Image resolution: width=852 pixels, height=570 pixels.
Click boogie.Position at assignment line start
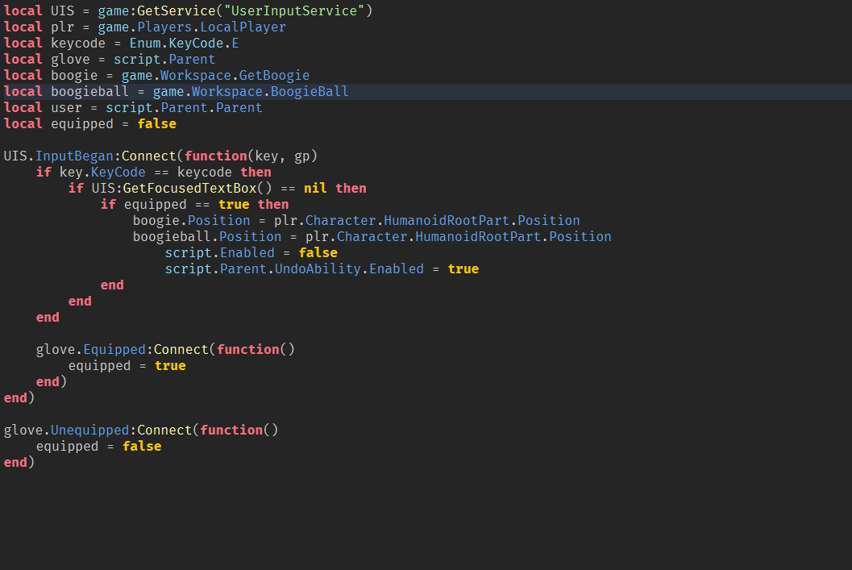[x=191, y=221]
